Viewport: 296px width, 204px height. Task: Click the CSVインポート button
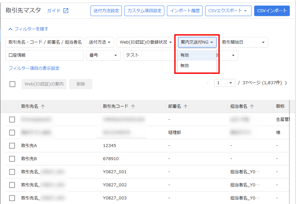tap(271, 11)
